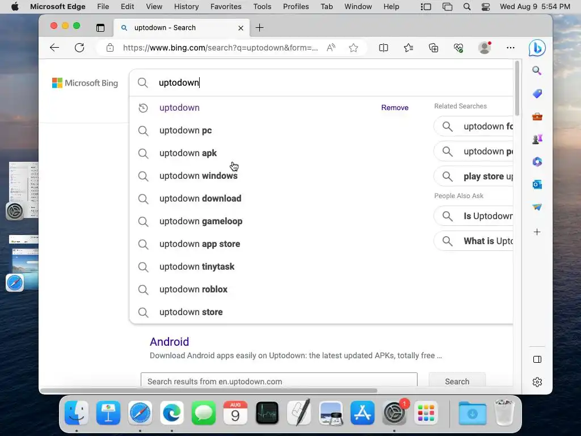Choose suggestion uptodown windows
581x436 pixels.
(199, 176)
